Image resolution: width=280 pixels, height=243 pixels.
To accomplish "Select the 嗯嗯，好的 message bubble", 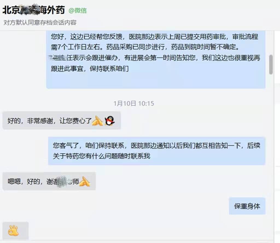I will tap(49, 181).
